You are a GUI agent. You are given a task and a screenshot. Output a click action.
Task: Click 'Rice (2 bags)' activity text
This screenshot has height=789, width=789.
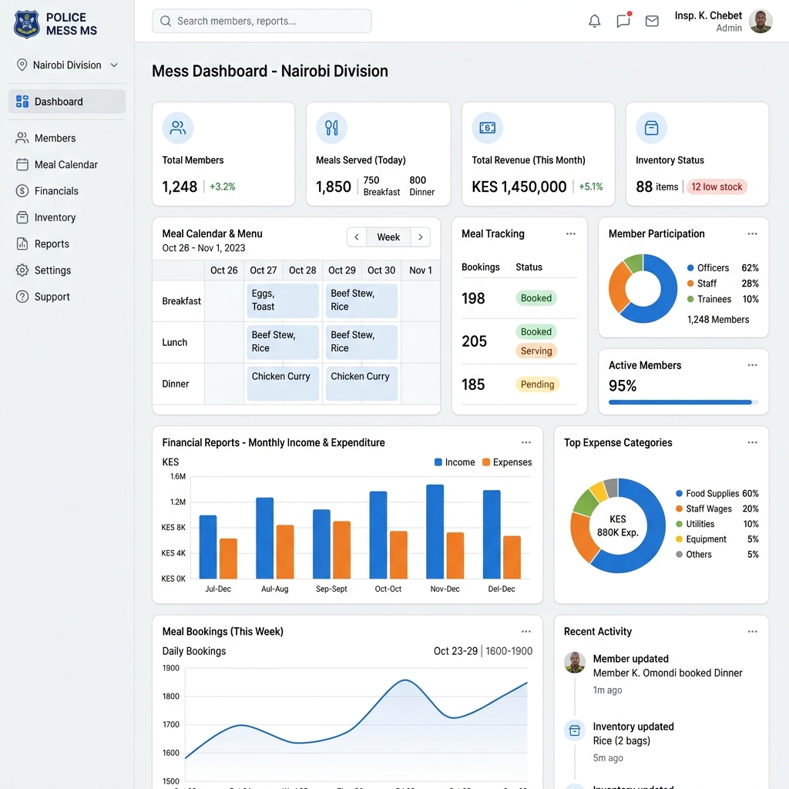622,740
